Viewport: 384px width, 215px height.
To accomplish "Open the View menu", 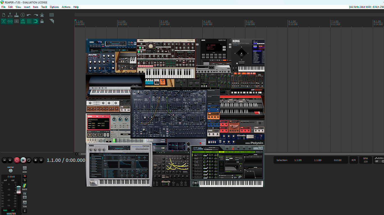I will [x=18, y=7].
